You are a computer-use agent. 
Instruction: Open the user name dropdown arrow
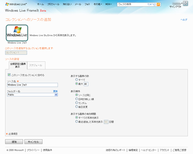coord(182,3)
